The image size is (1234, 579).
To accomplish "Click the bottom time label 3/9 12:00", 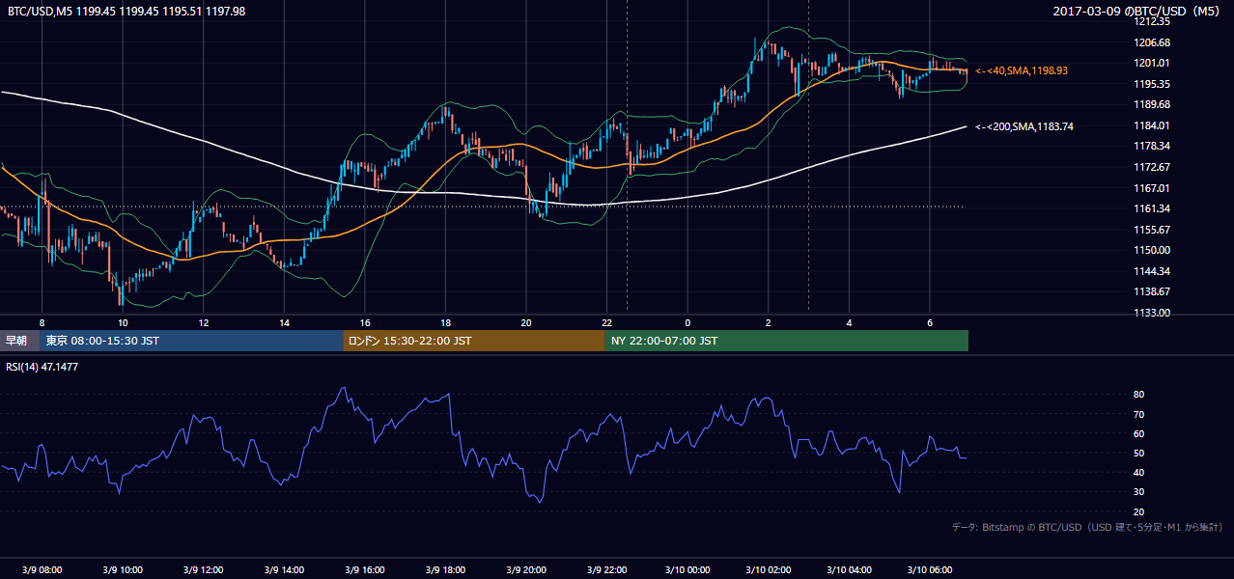I will (x=203, y=570).
